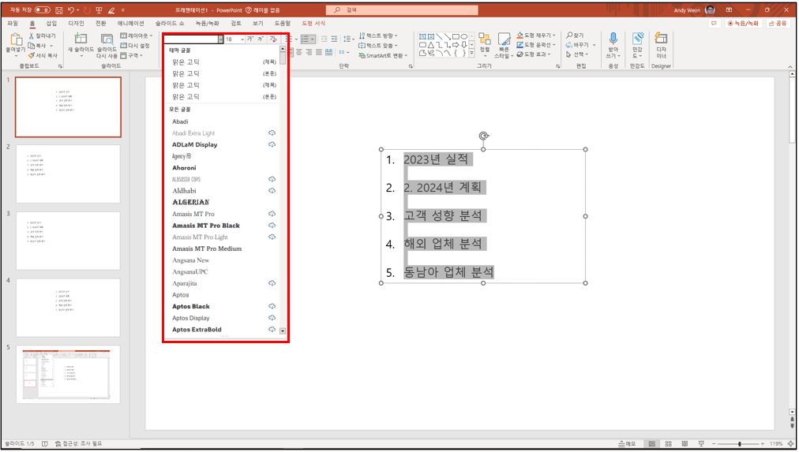Toggle the numbered list button
Screen dimensions: 799x452
pyautogui.click(x=307, y=39)
